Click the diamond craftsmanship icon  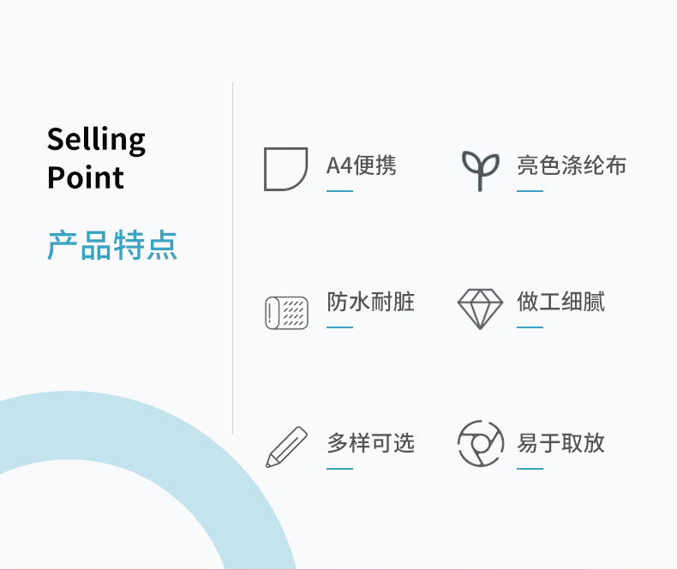pos(480,309)
